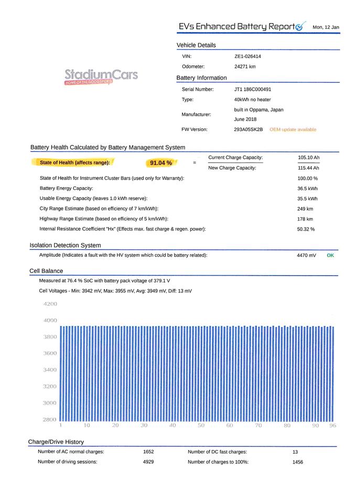Click the 'OEM update available' notice

coord(293,129)
